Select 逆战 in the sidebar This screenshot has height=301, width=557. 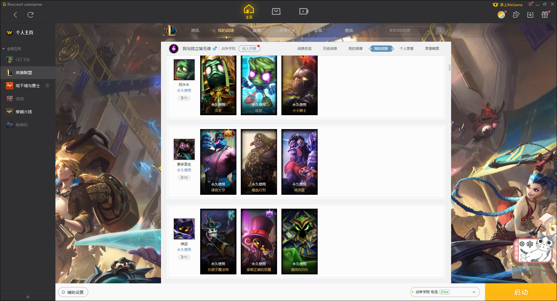(28, 99)
